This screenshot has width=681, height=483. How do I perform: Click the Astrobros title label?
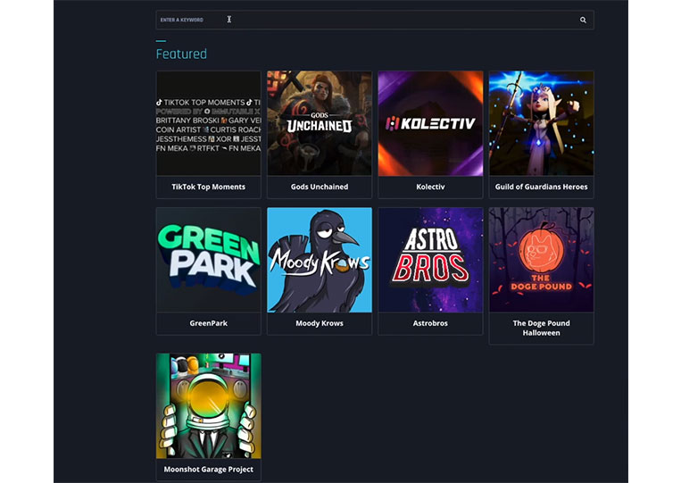point(430,323)
